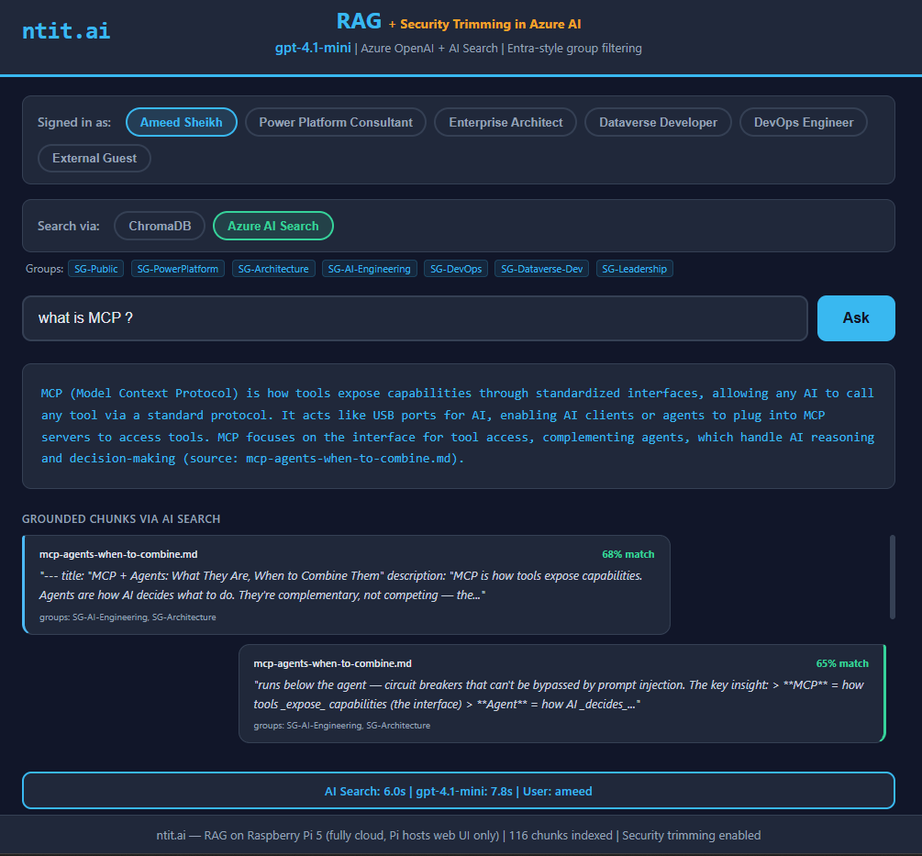The image size is (922, 856).
Task: Click the ntit.ai logo
Action: click(66, 30)
